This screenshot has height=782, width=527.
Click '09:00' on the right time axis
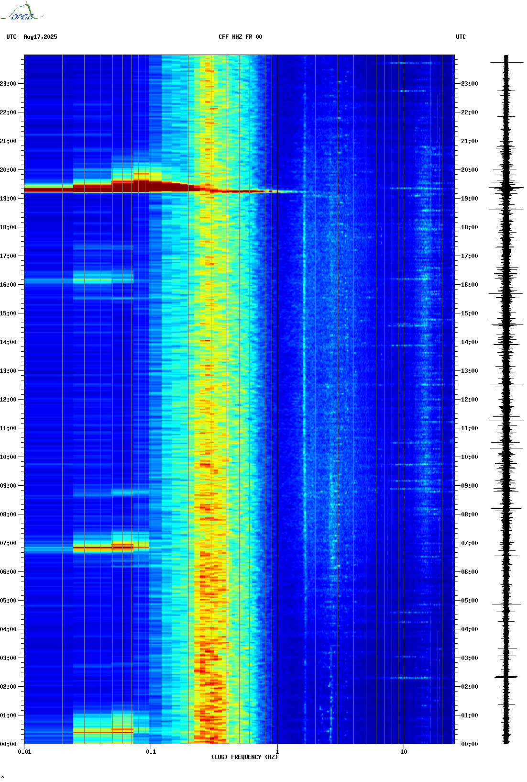[x=470, y=486]
